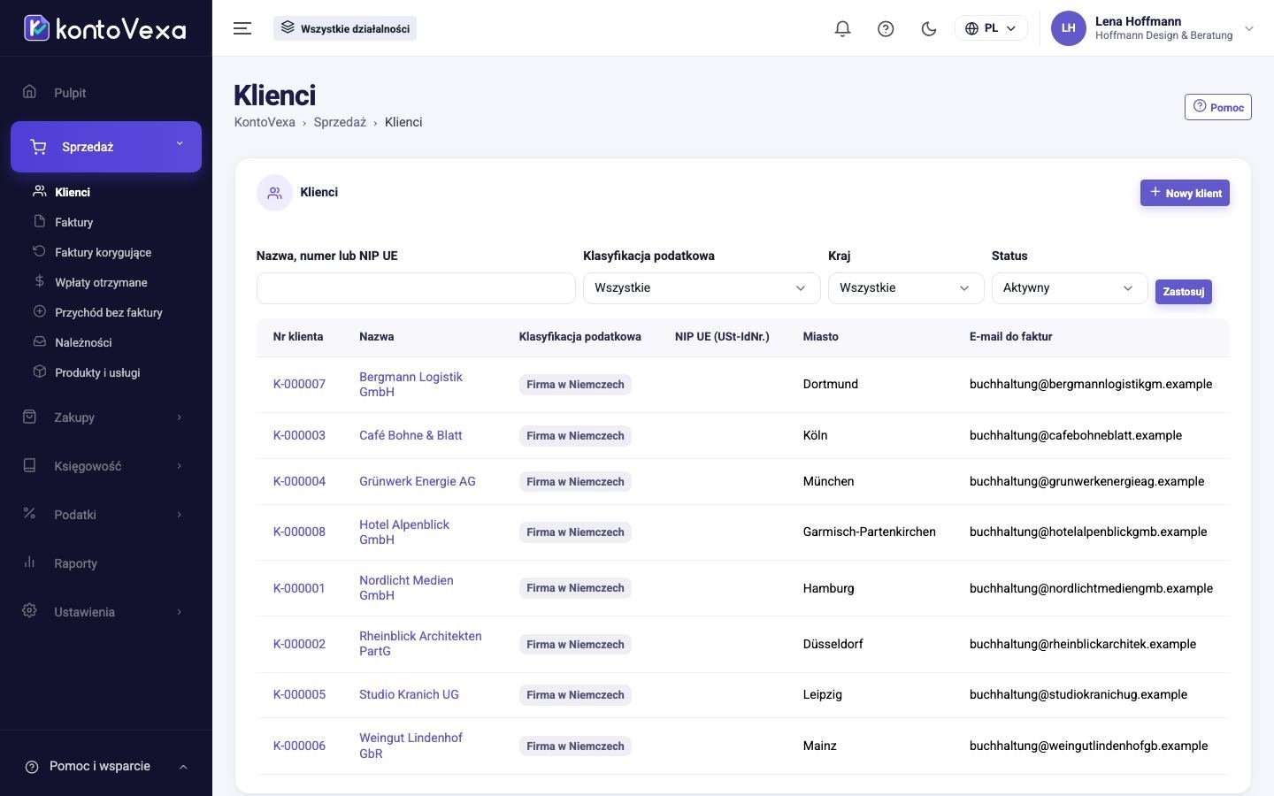The height and width of the screenshot is (796, 1274).
Task: Open the Wszystkie działalności business selector
Action: 345,28
